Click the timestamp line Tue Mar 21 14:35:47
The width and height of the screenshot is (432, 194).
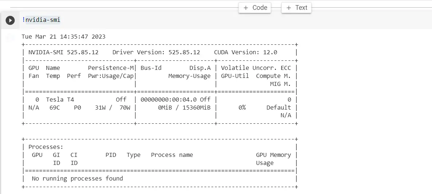[x=63, y=37]
